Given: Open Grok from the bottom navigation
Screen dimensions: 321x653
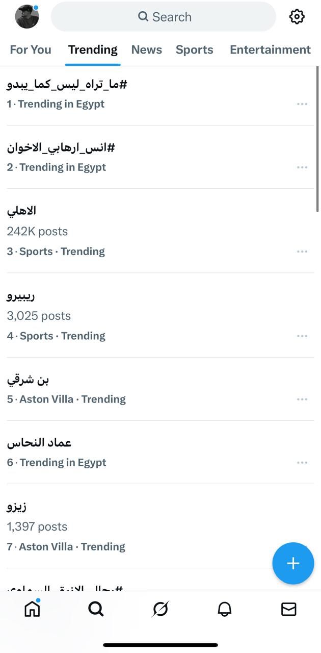Looking at the screenshot, I should 160,609.
